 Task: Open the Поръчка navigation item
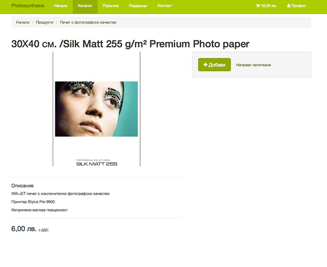(111, 6)
